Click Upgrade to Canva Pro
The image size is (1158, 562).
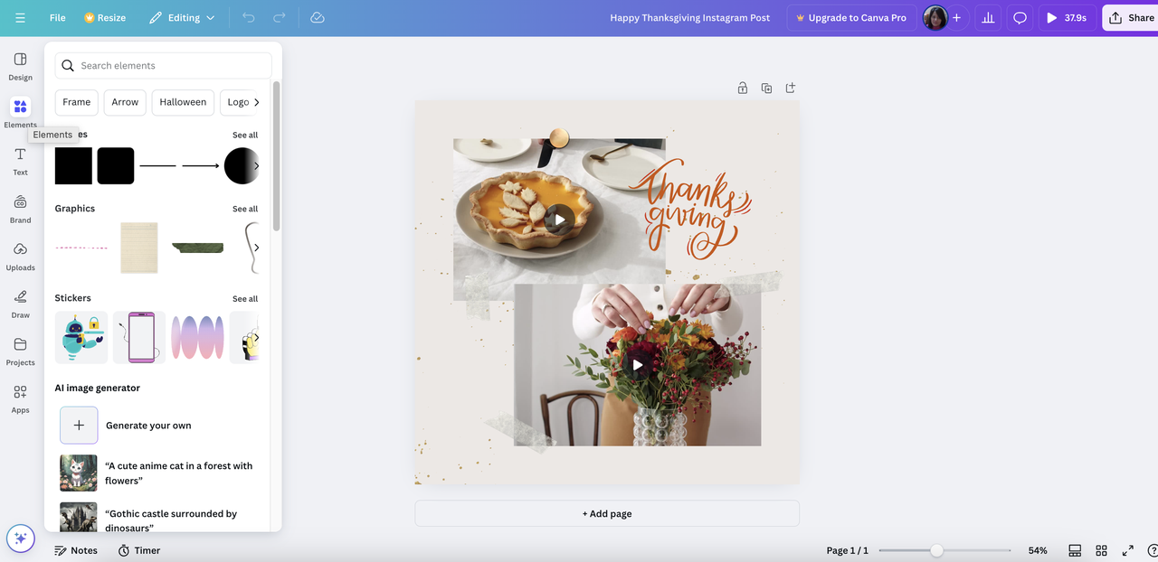(x=850, y=18)
